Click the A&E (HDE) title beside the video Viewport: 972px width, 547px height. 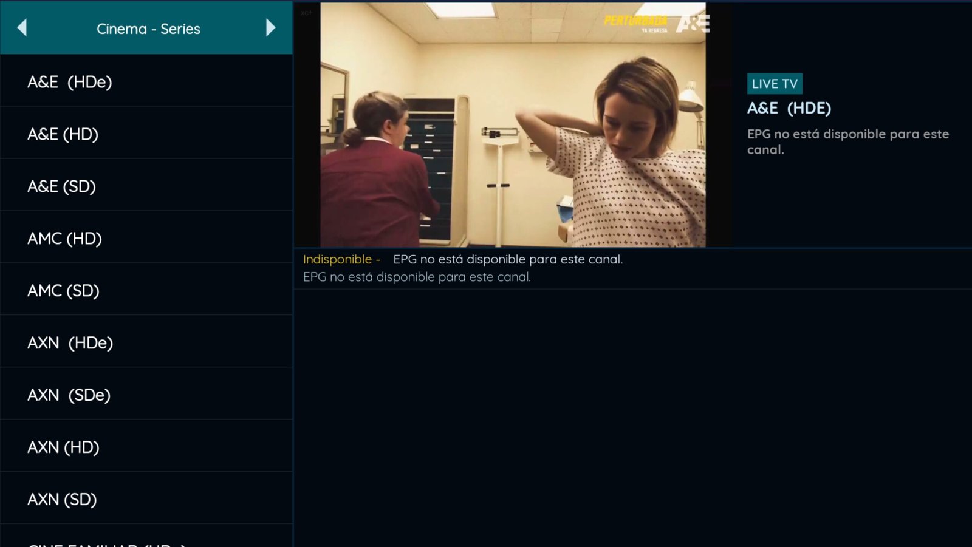[789, 108]
